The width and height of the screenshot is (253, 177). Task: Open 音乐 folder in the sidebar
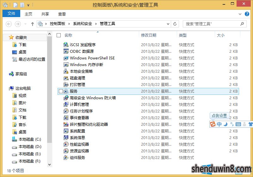tap(22, 125)
